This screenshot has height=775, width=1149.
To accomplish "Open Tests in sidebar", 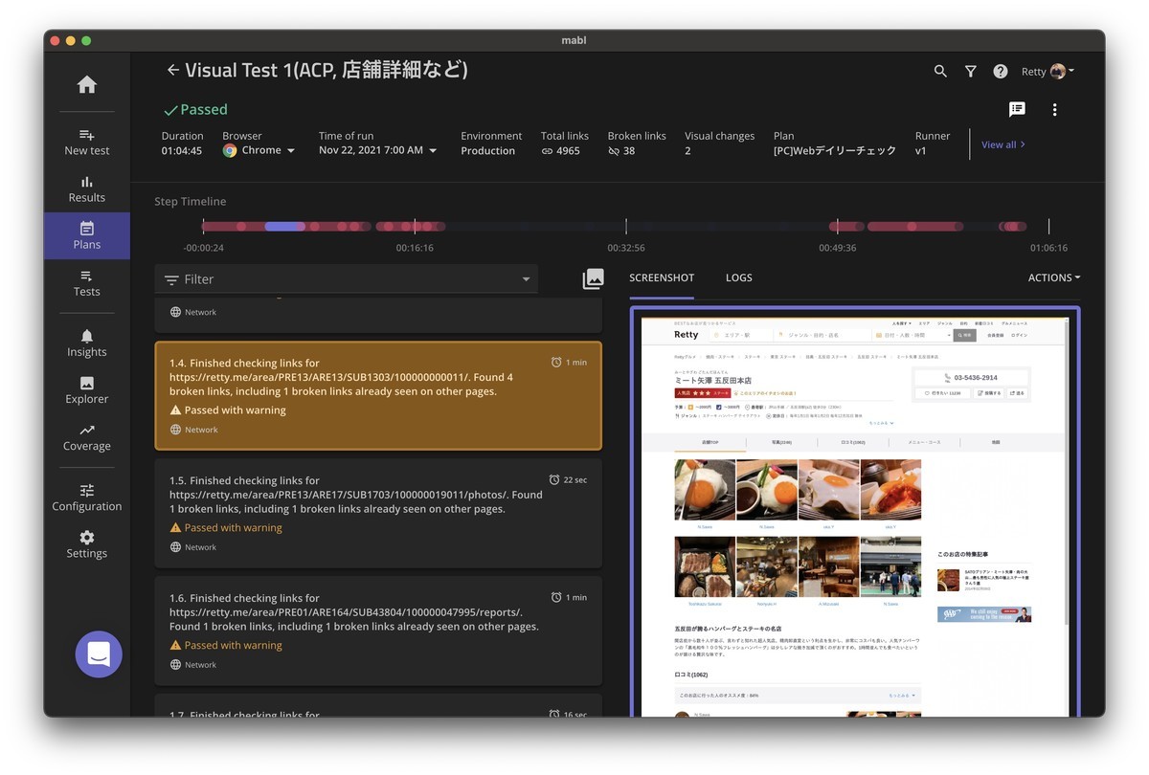I will (87, 282).
